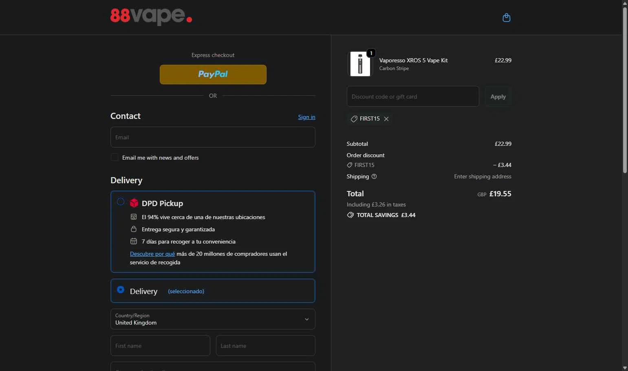628x371 pixels.
Task: Click the 88vape logo
Action: pyautogui.click(x=151, y=17)
